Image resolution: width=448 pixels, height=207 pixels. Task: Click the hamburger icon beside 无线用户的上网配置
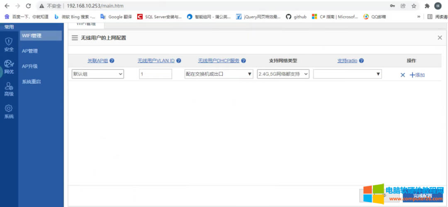point(75,38)
